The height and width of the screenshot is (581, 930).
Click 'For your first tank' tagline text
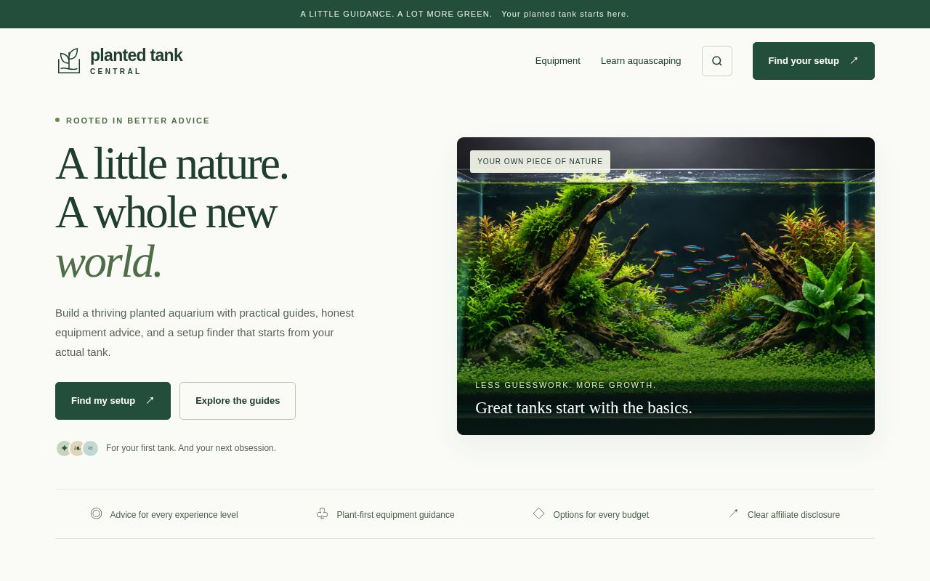pyautogui.click(x=191, y=448)
